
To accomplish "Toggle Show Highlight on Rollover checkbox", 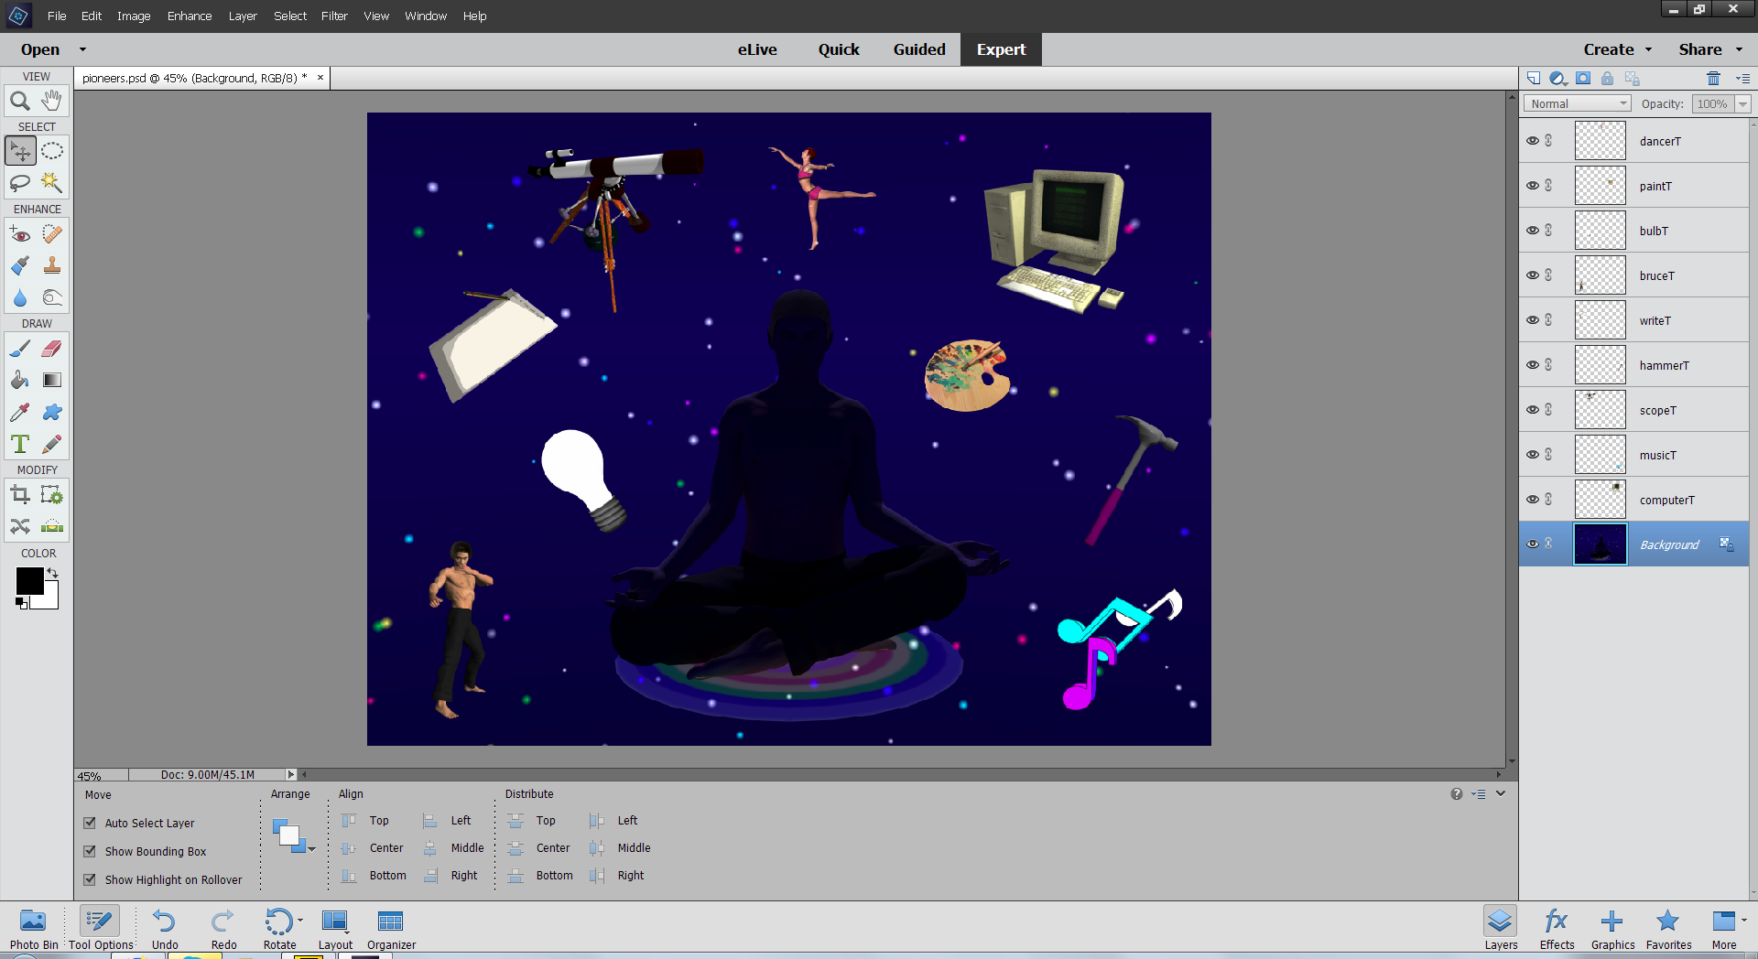I will pyautogui.click(x=90, y=879).
